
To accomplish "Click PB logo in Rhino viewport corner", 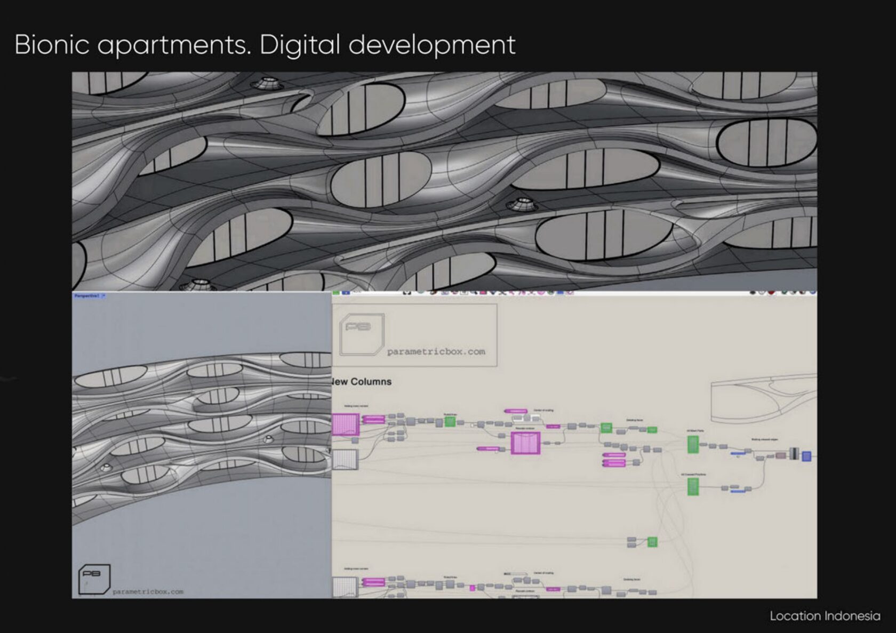I will coord(94,579).
